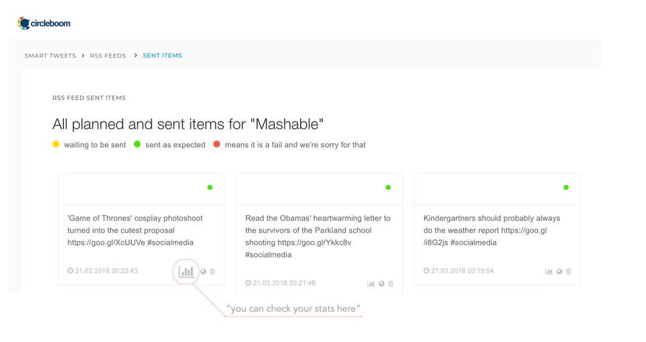Click the Game of Thrones tweet text
Viewport: 646px width, 342px height.
(135, 230)
